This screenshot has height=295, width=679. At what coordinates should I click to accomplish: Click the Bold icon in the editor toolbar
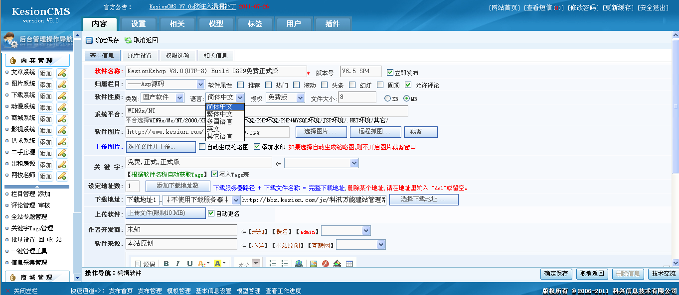coord(166,264)
